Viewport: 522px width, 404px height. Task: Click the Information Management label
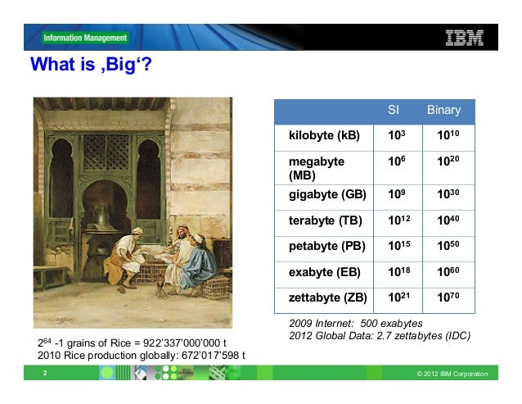click(x=85, y=38)
